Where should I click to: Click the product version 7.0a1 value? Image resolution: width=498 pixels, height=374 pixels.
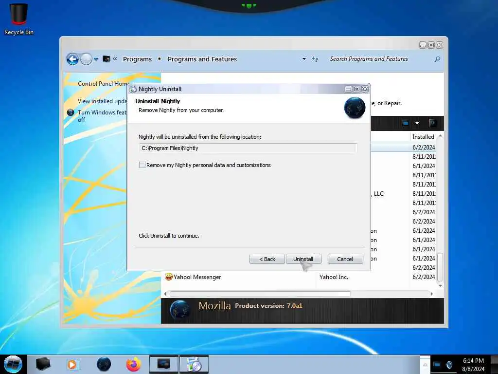294,306
